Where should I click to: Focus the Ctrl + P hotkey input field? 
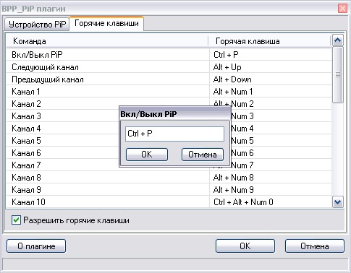pyautogui.click(x=174, y=134)
